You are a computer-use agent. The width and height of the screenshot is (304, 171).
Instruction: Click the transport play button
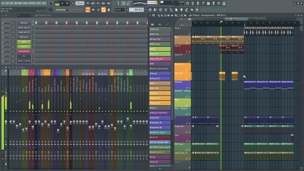[62, 3]
